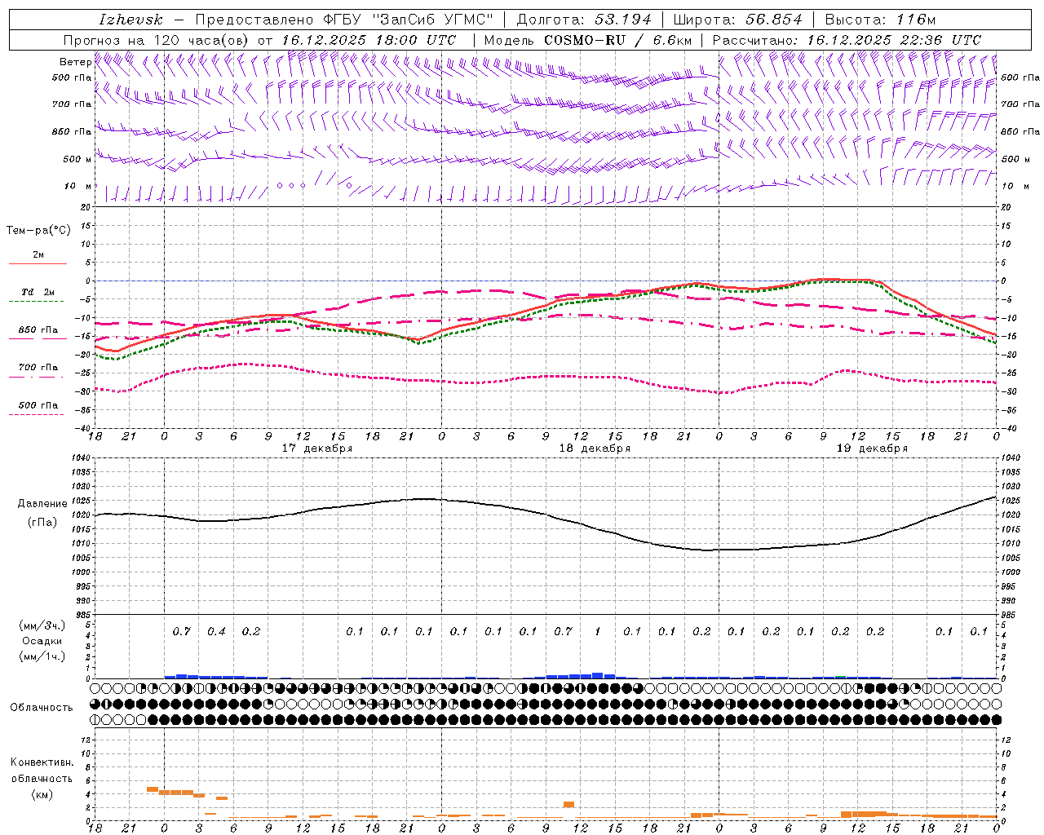Click the "(мм/1ч.)" units label

[42, 656]
